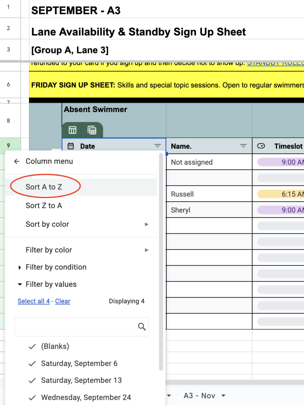Collapse Filter by values section

(20, 284)
